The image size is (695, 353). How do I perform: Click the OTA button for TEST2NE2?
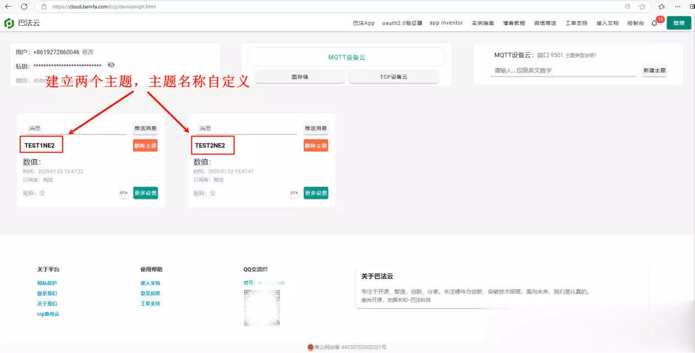[x=294, y=193]
